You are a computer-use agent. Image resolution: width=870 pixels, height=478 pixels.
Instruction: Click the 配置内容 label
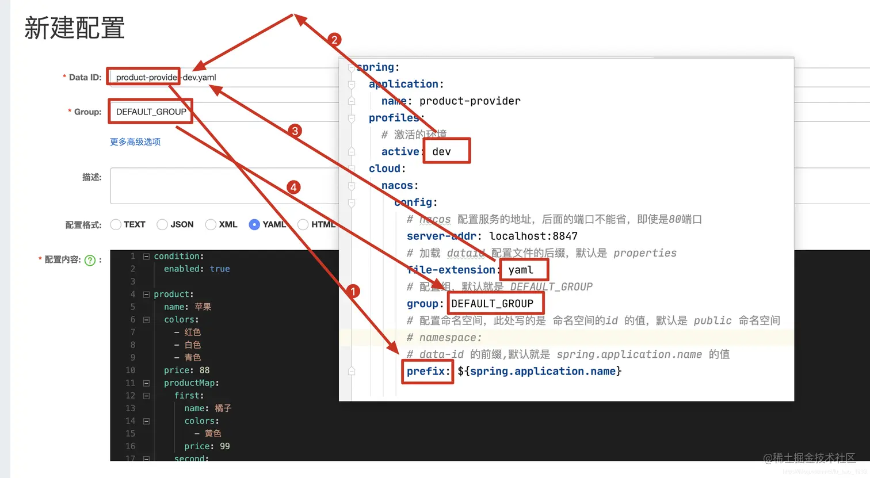[63, 260]
